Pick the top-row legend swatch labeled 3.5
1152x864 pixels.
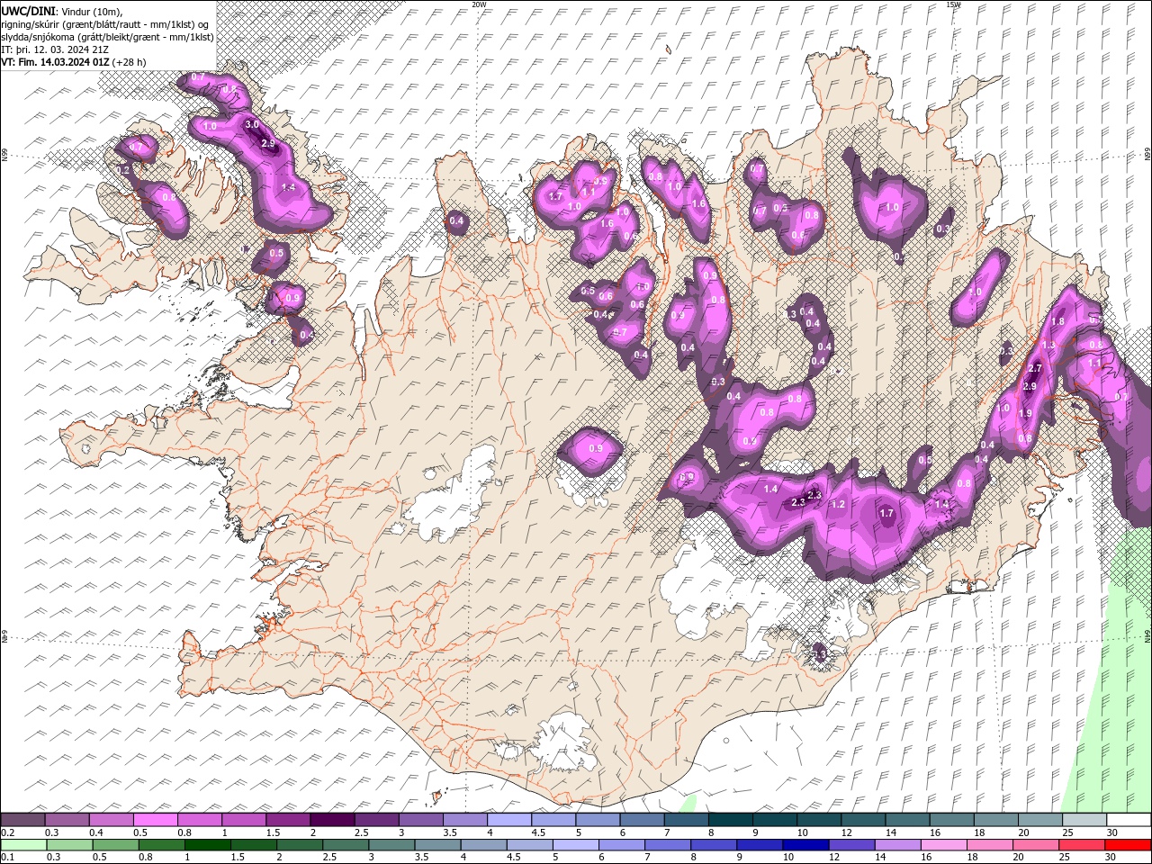[x=464, y=819]
